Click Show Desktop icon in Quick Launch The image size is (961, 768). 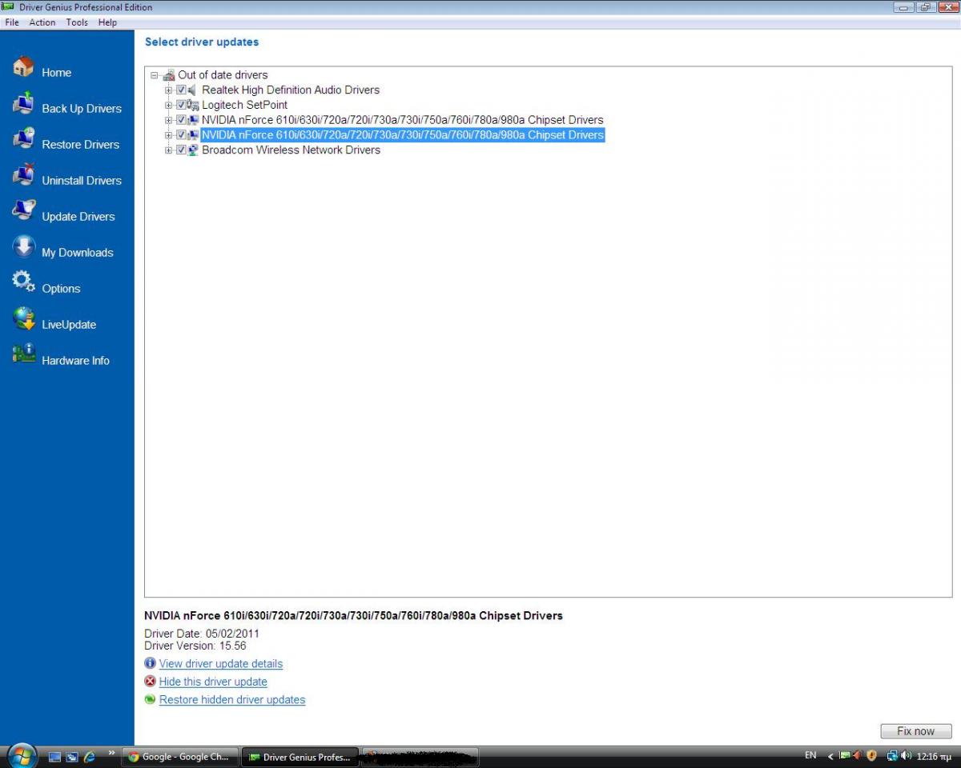pyautogui.click(x=55, y=756)
